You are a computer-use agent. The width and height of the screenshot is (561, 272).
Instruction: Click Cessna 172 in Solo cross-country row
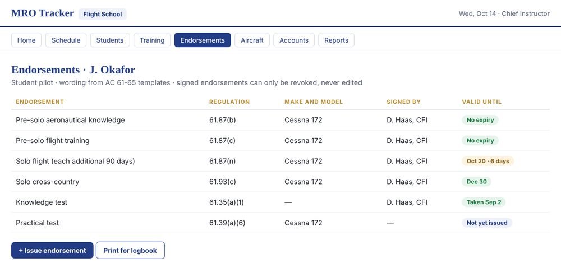point(304,182)
